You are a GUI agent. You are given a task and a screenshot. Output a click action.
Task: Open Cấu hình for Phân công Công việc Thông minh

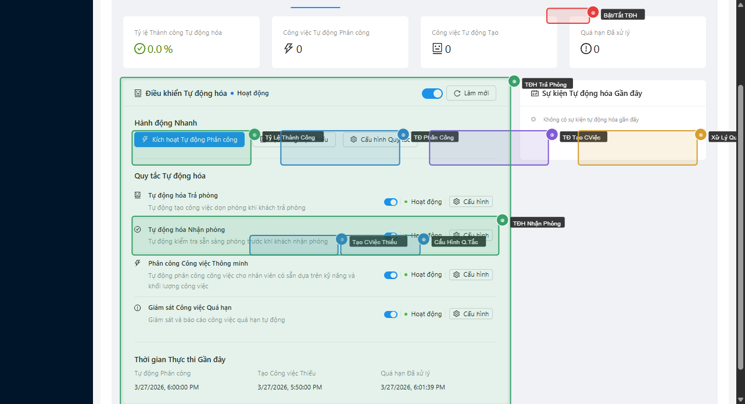point(471,274)
